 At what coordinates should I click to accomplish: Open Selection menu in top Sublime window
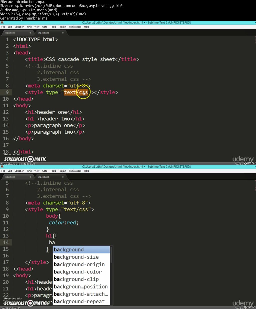(x=19, y=27)
